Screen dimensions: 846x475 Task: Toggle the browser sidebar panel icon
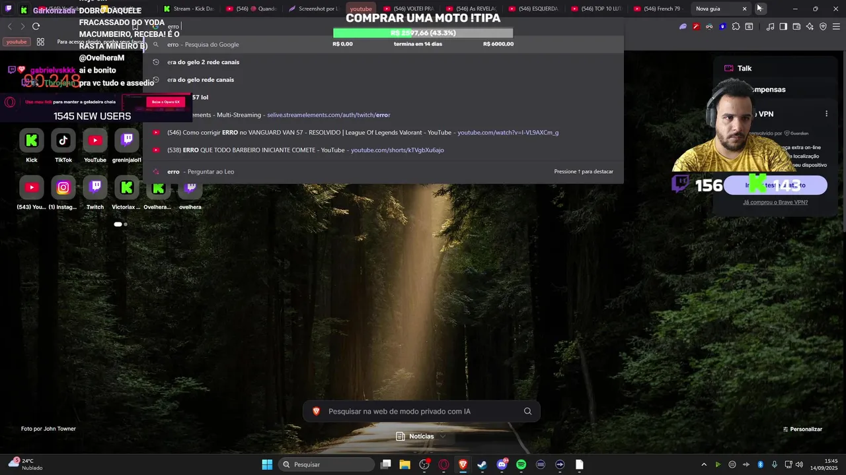(783, 26)
